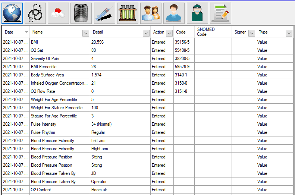The image size is (295, 195).
Task: Select Stature For Age Percentile row
Action: pos(148,116)
